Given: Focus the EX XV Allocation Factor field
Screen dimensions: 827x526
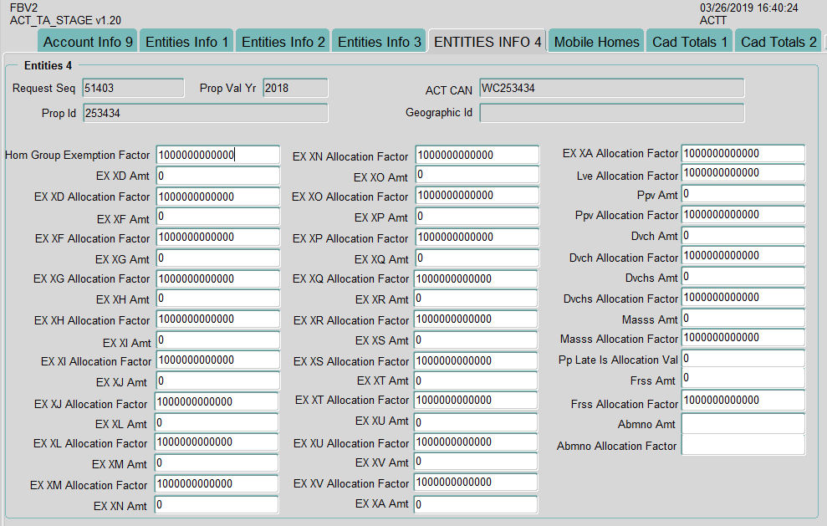Looking at the screenshot, I should [477, 483].
